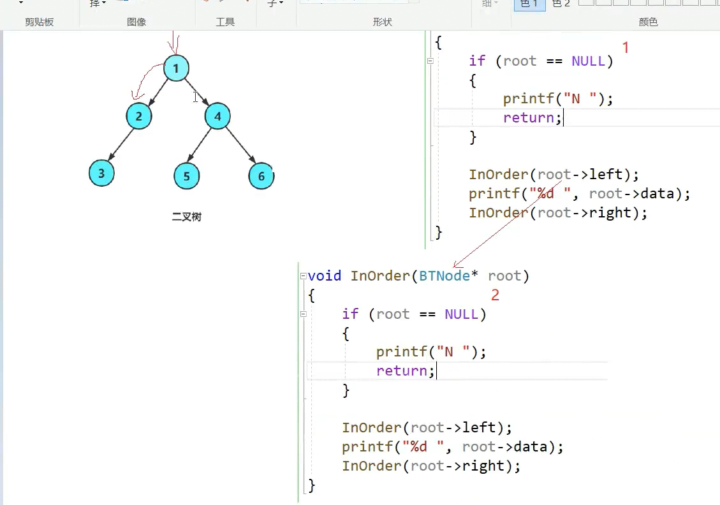Select the Color 1 (色 1) button
Viewport: 720px width, 505px height.
(529, 4)
